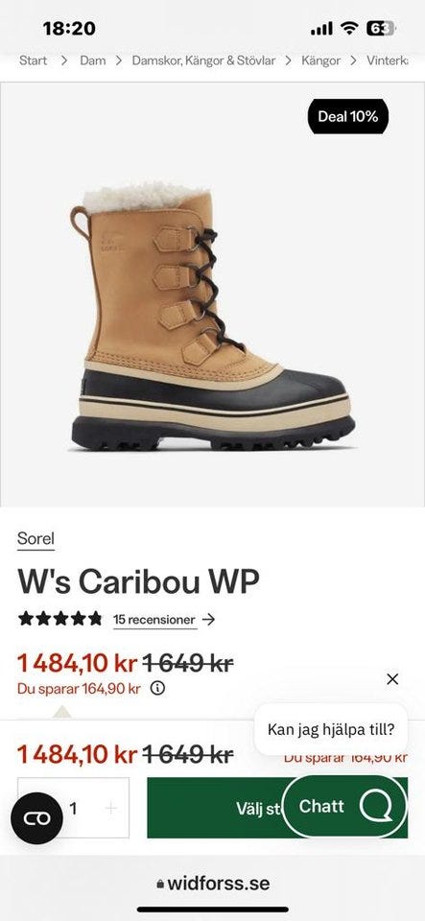Tap the info icon beside Du sparar
Screen dimensions: 425x921
click(157, 688)
